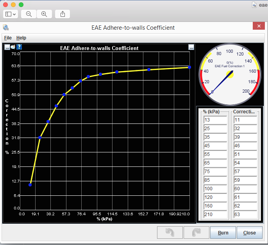Open the File menu
The image size is (268, 245).
8,38
